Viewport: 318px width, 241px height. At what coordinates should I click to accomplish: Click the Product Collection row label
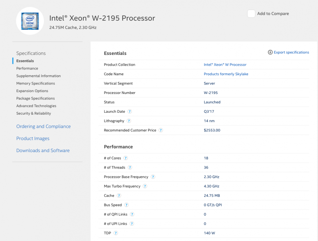click(120, 64)
